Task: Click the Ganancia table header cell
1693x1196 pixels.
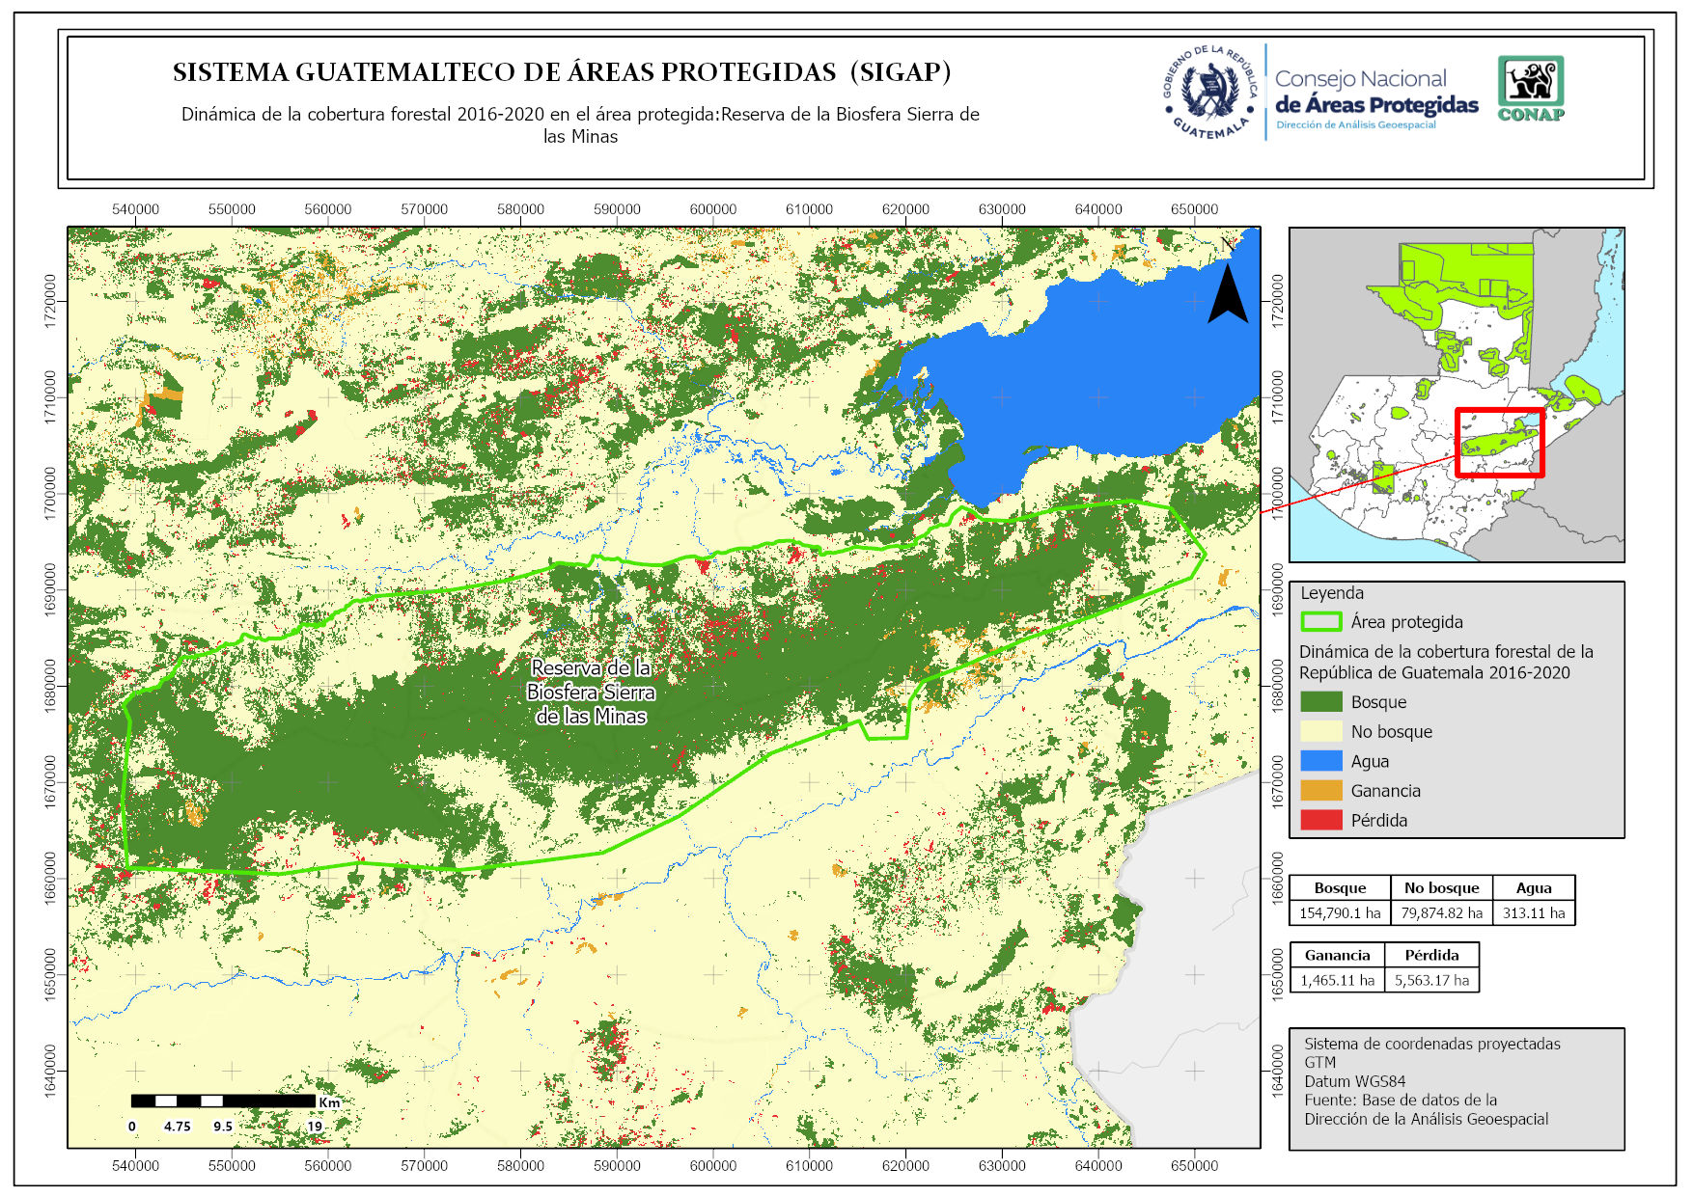Action: (x=1337, y=955)
